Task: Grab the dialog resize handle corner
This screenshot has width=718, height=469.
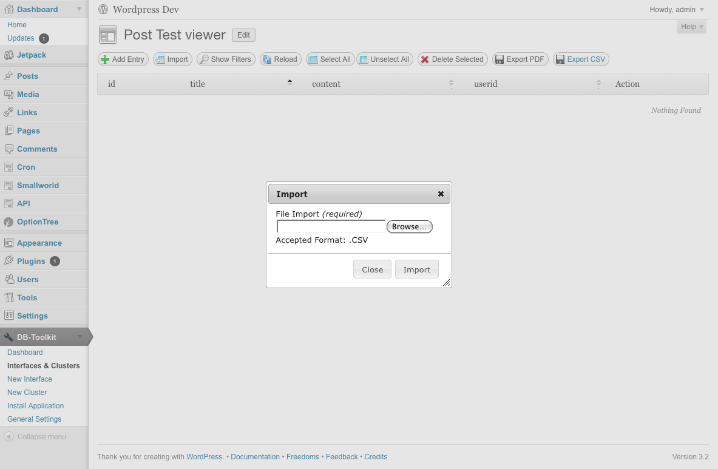Action: pos(447,283)
